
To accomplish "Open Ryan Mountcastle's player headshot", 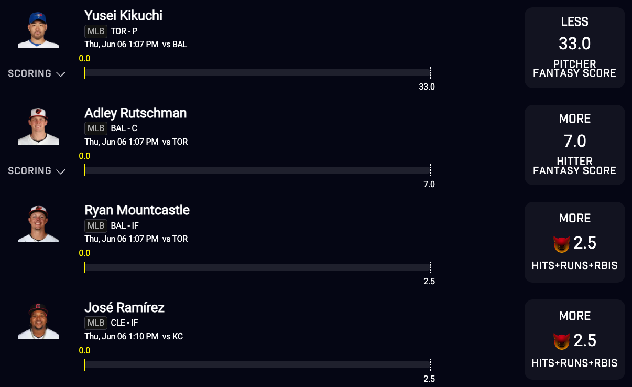I will 38,224.
